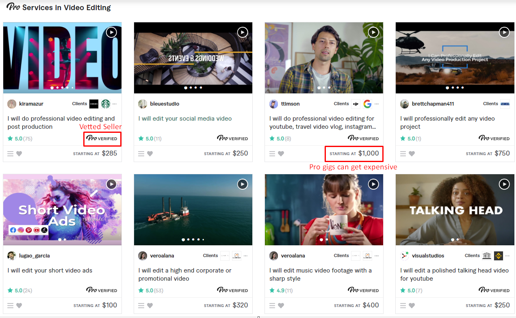This screenshot has width=516, height=318.
Task: Favorite the lugao_garcia gig with heart icon
Action: point(19,305)
